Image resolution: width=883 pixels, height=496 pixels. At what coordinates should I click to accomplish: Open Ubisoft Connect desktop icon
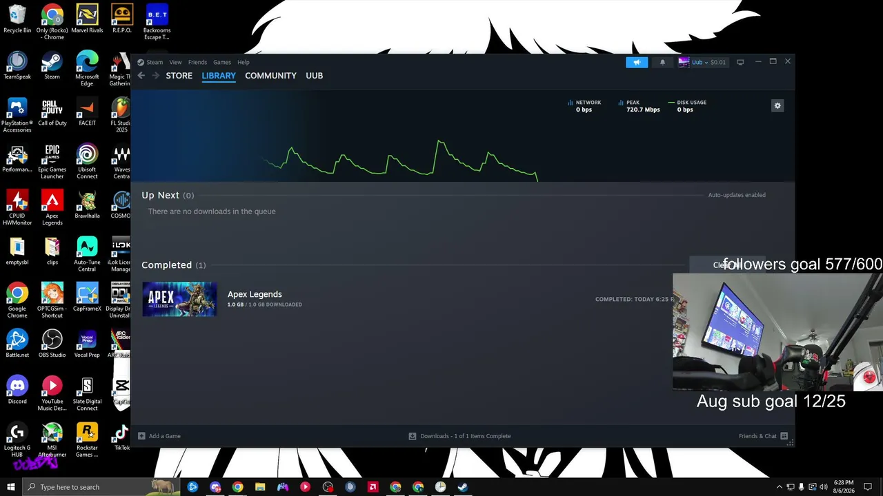tap(87, 162)
